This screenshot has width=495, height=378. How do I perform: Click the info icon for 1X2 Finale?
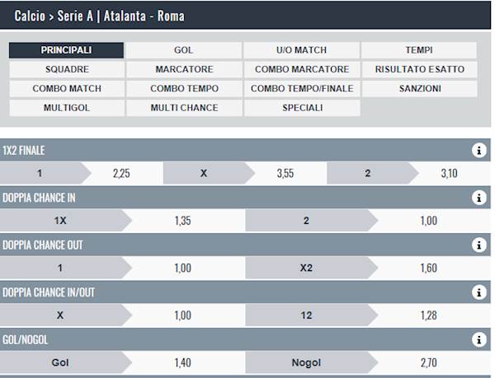[478, 150]
